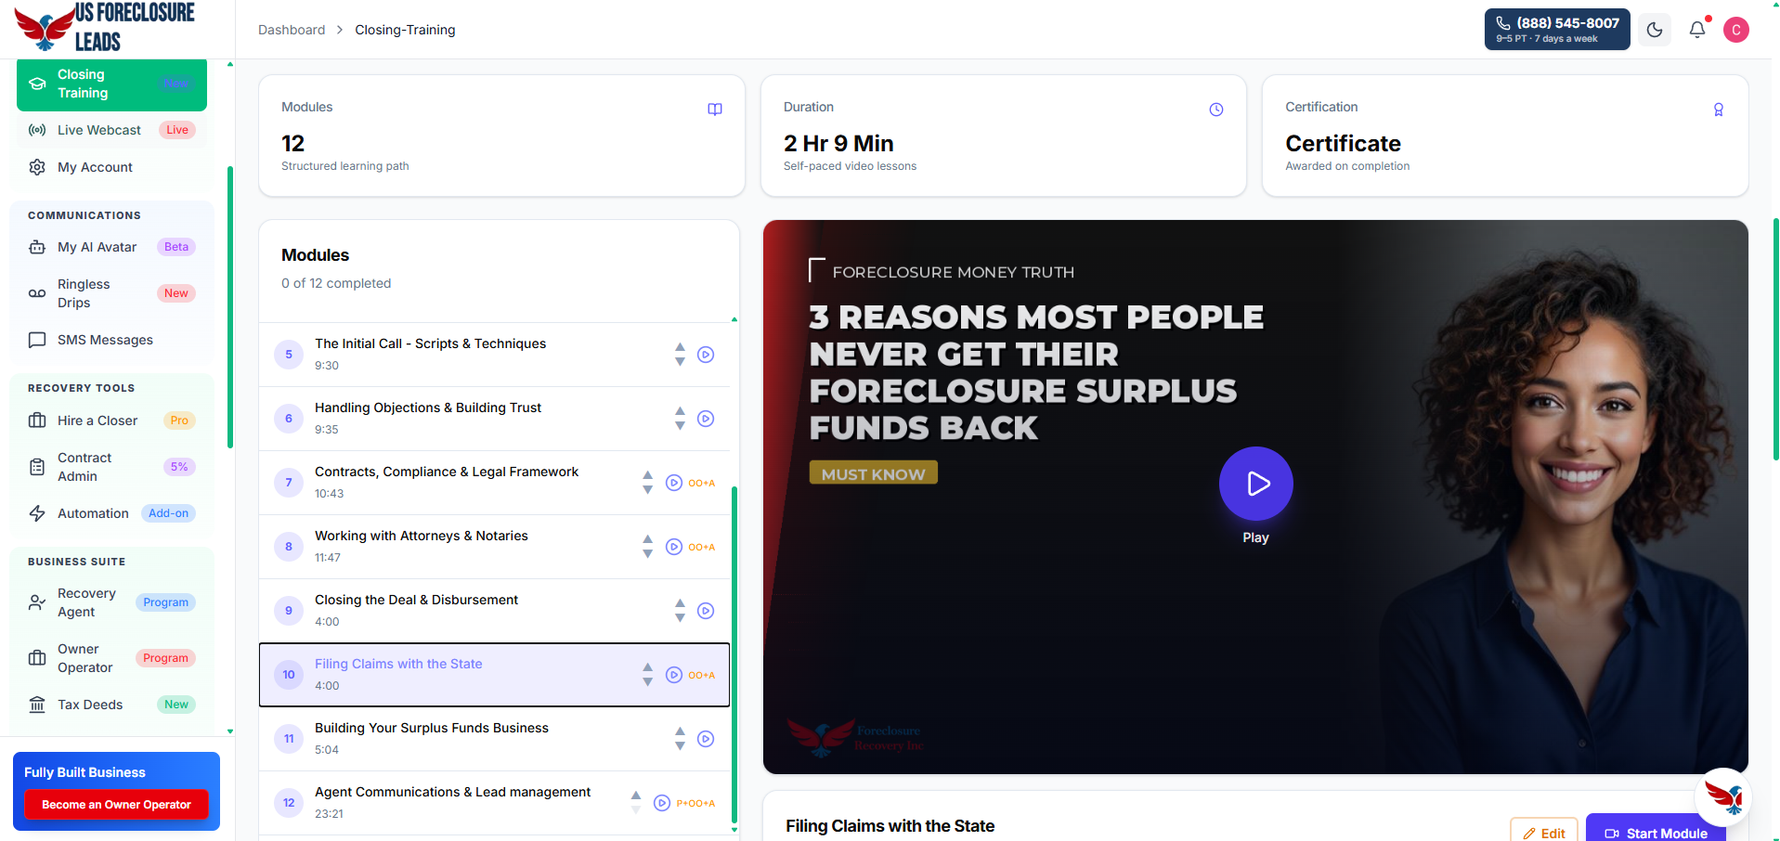Toggle dark mode with the moon icon
1780x841 pixels.
(1655, 30)
